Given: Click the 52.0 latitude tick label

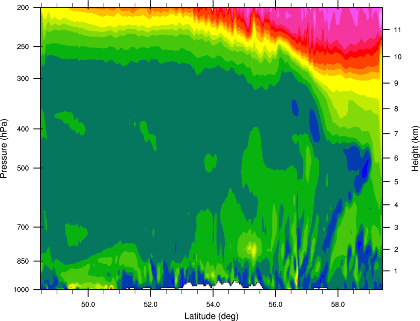Looking at the screenshot, I should pos(151,305).
